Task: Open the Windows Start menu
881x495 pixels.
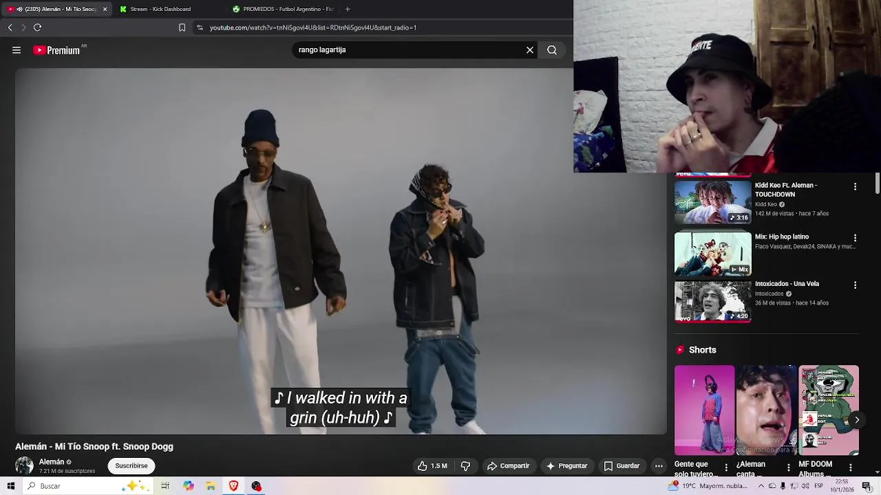Action: (11, 486)
